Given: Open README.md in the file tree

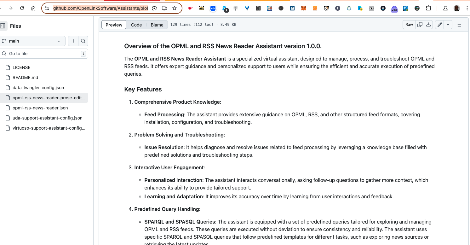Looking at the screenshot, I should click(x=25, y=78).
